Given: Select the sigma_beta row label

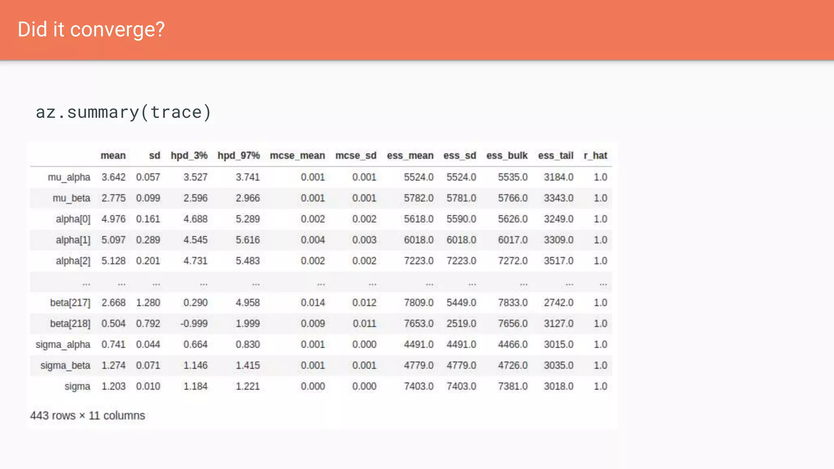Looking at the screenshot, I should (65, 366).
